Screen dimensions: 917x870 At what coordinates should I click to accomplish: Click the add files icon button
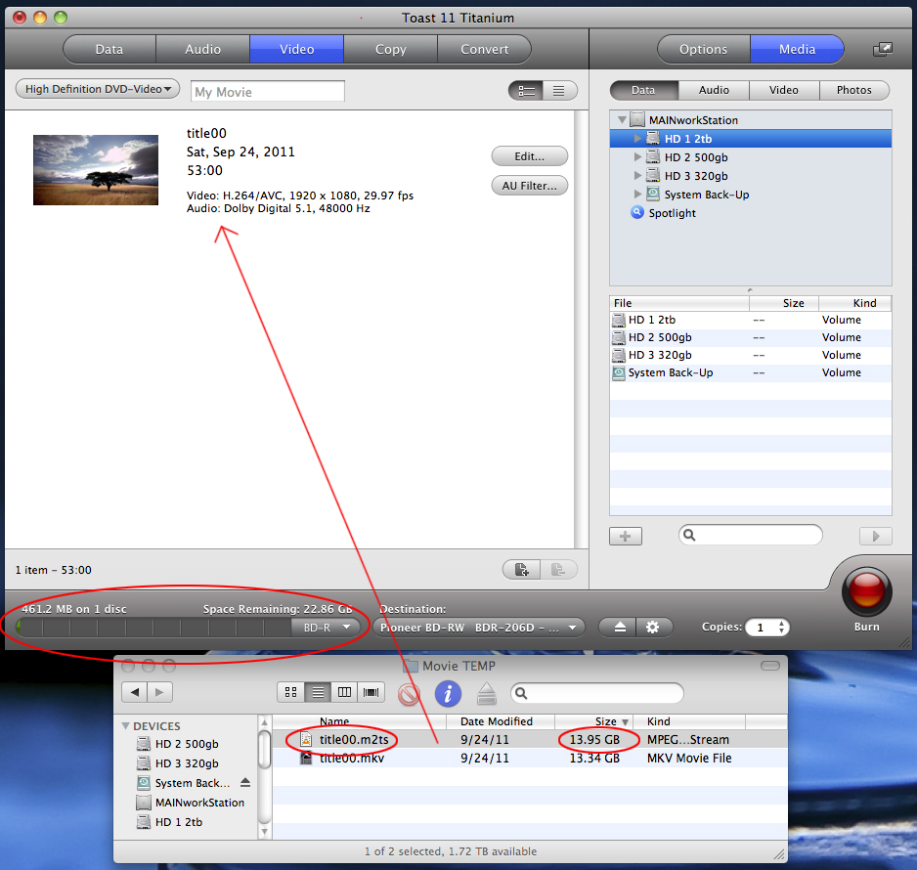[521, 569]
